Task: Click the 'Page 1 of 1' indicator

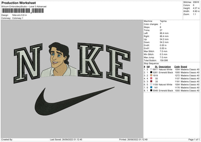Action: click(x=194, y=140)
